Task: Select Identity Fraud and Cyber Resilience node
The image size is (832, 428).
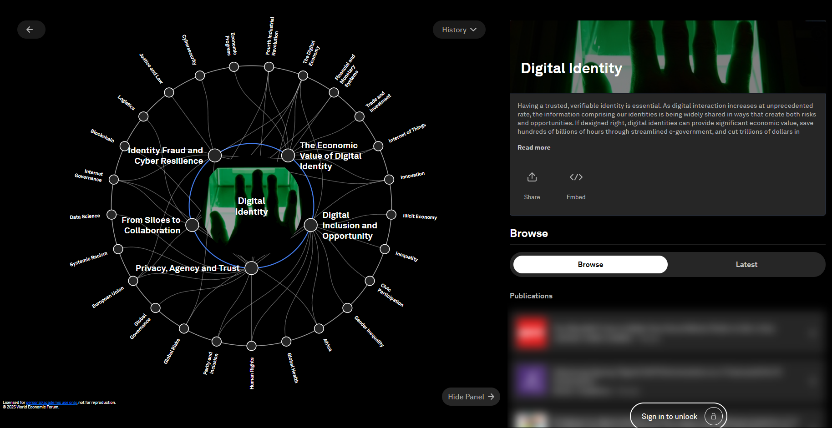Action: coord(215,156)
